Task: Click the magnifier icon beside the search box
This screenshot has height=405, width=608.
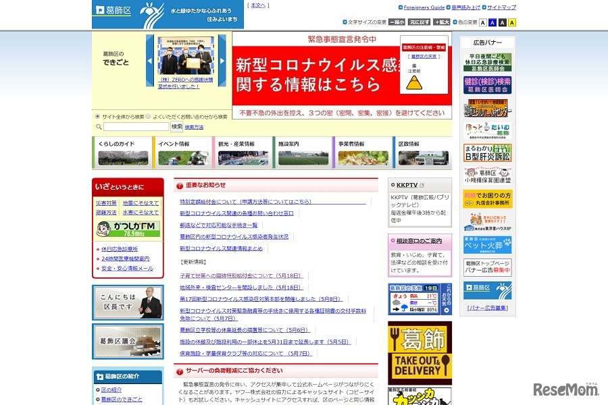Action: pos(99,127)
